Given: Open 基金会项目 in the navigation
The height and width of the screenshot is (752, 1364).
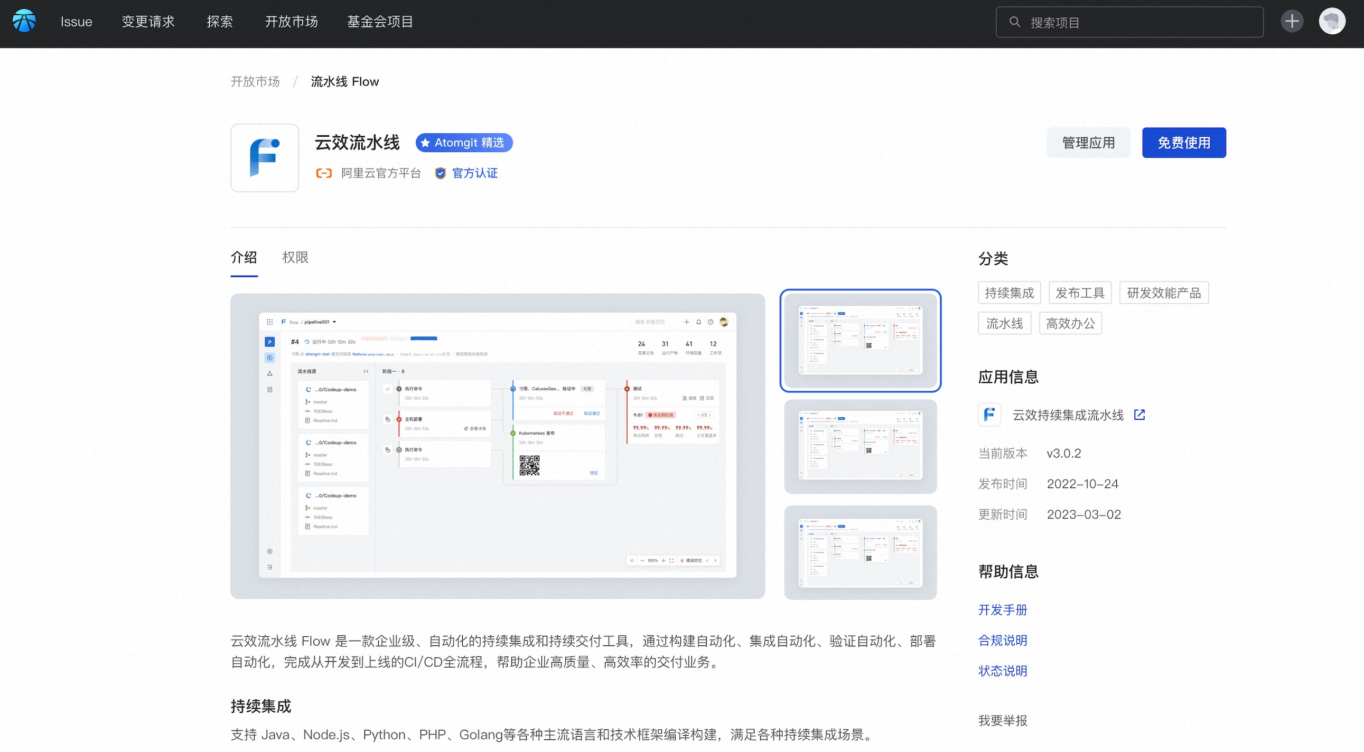Looking at the screenshot, I should pos(380,22).
